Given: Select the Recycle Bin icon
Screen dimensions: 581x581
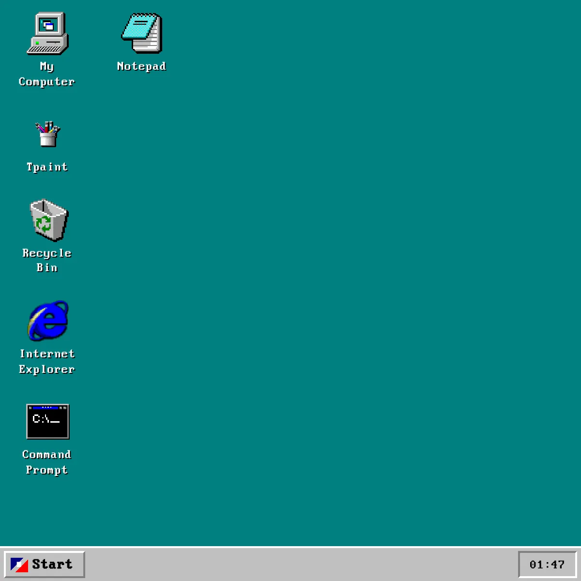Looking at the screenshot, I should (x=48, y=220).
